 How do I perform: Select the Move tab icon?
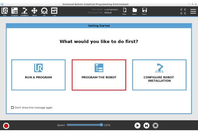pyautogui.click(x=34, y=11)
